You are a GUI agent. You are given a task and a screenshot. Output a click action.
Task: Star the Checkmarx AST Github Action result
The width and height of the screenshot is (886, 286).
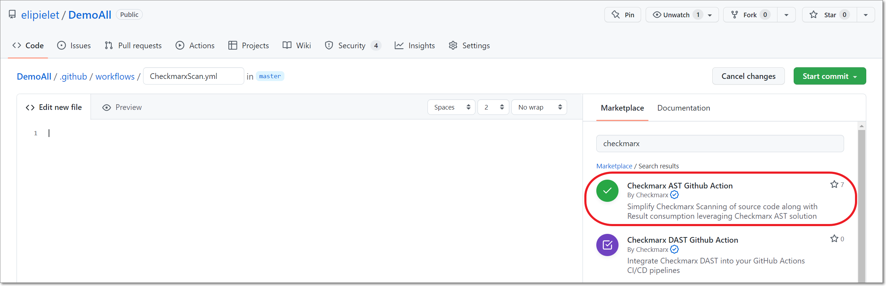[834, 184]
